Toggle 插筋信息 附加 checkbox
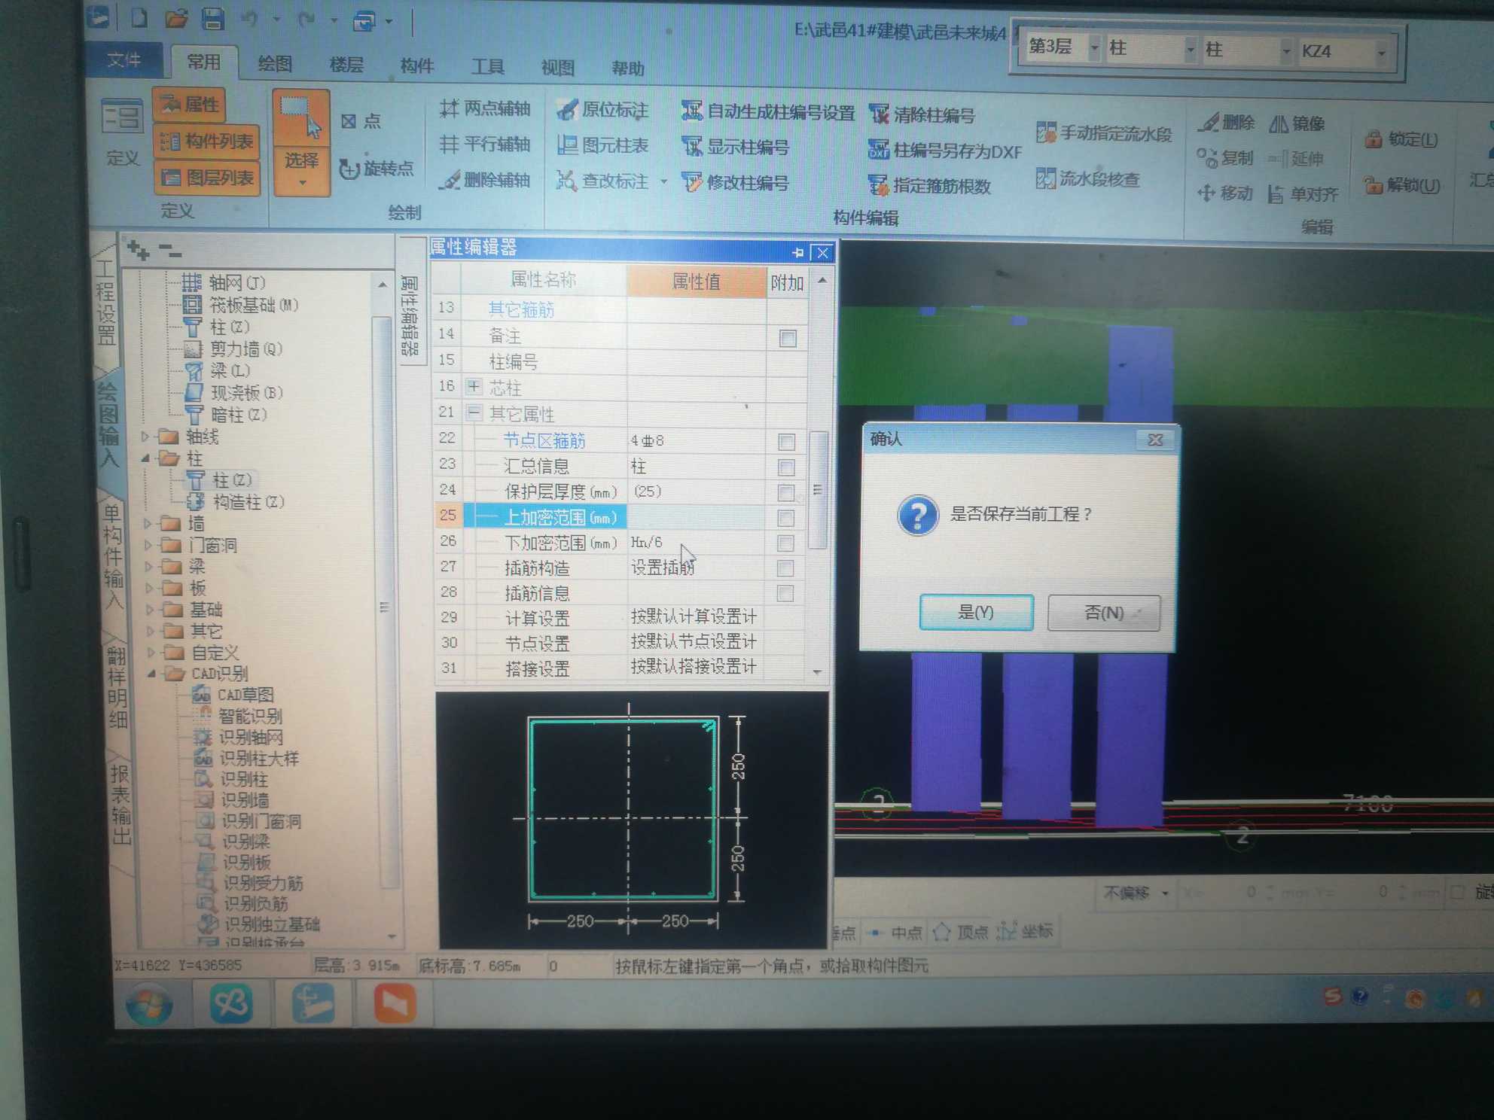The height and width of the screenshot is (1120, 1494). point(785,594)
